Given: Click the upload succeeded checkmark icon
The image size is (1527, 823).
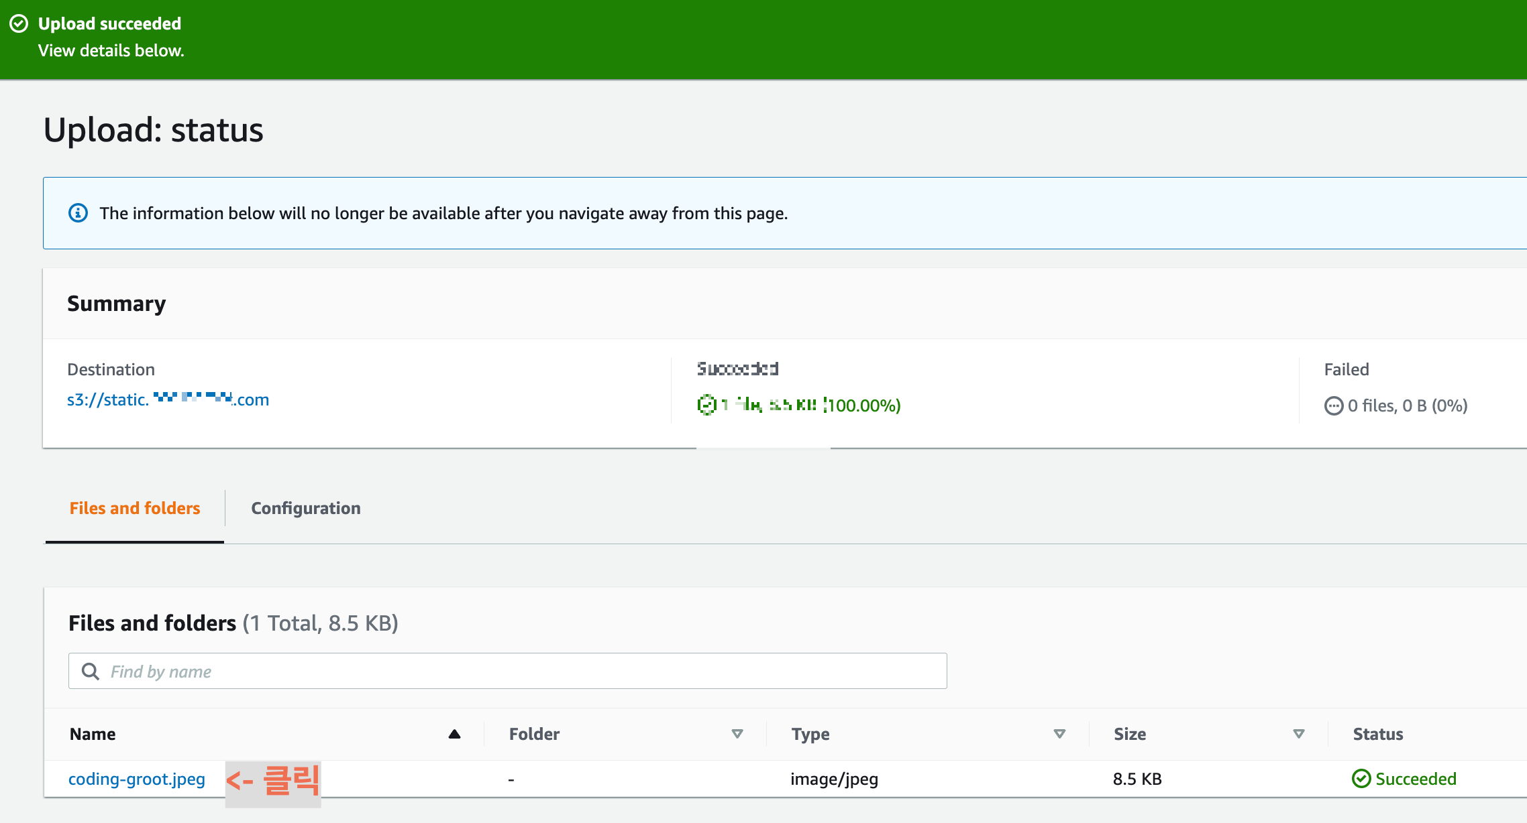Looking at the screenshot, I should coord(19,23).
